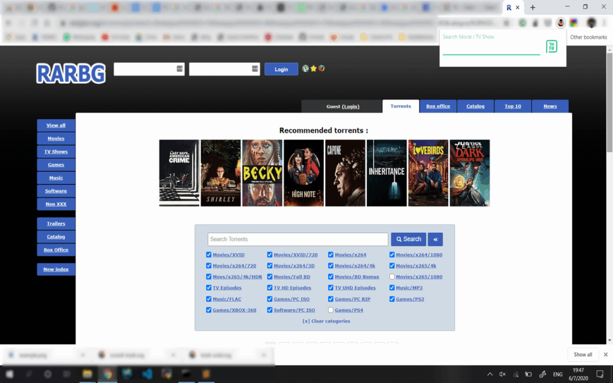Click the Search Movie / TV Show field

coord(491,48)
